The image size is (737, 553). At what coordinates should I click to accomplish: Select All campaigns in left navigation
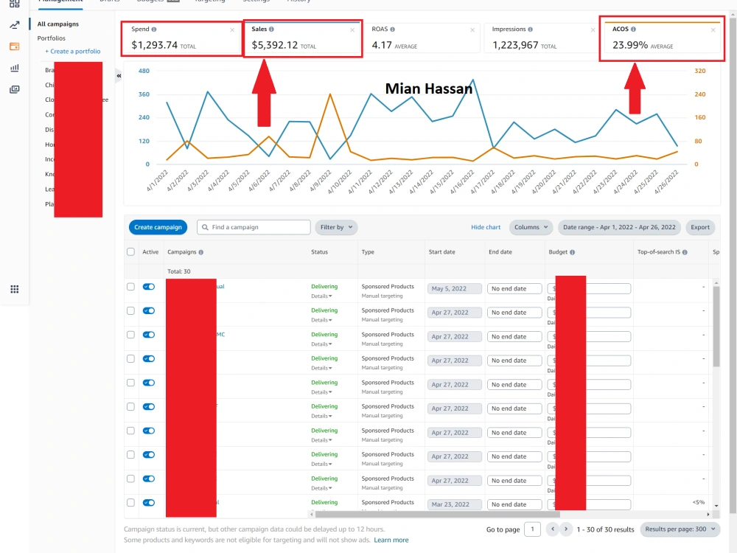coord(58,24)
